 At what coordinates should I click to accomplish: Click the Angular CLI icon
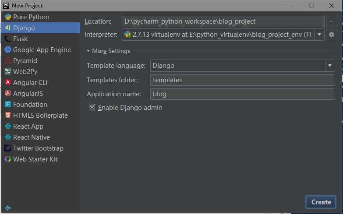click(8, 83)
